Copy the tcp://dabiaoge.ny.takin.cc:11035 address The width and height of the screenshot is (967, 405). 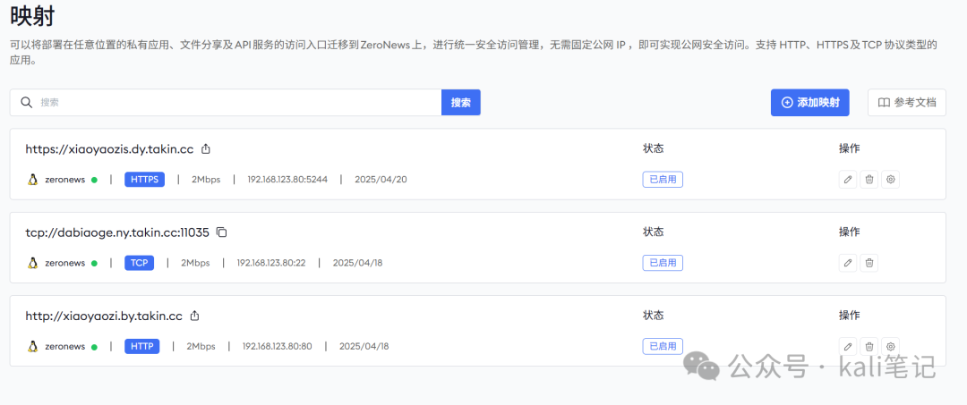click(x=222, y=232)
